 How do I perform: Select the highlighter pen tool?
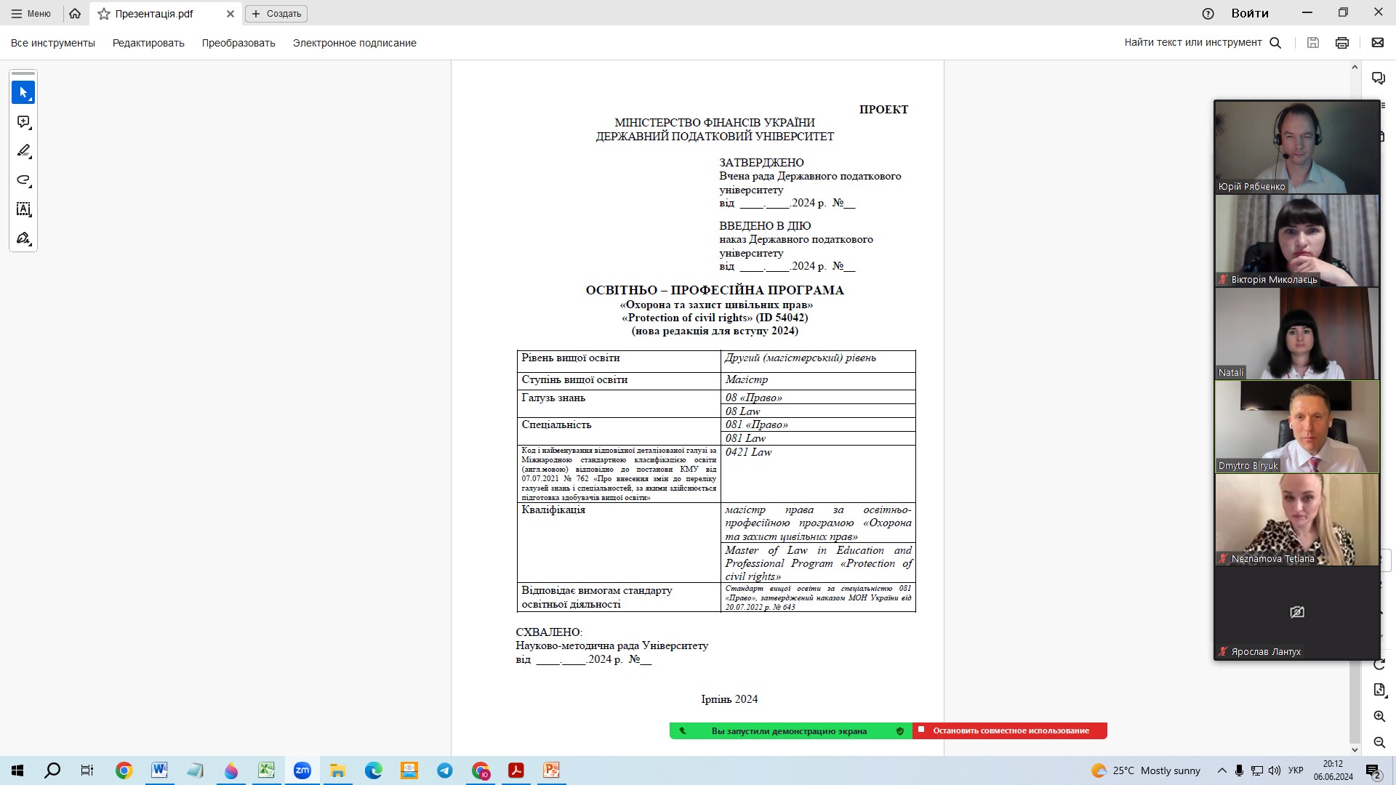pos(23,151)
